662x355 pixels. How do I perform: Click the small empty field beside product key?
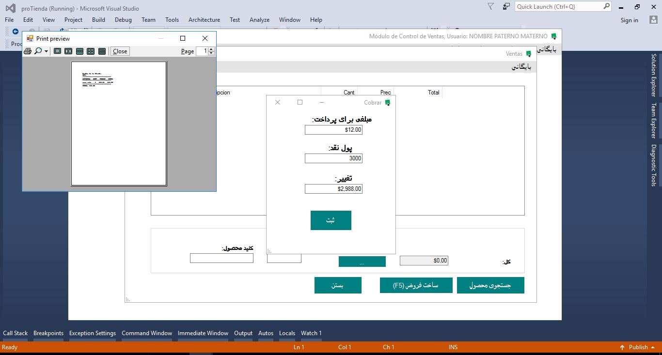[284, 259]
